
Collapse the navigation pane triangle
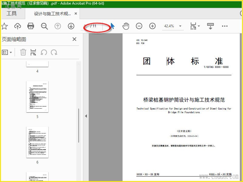click(86, 116)
